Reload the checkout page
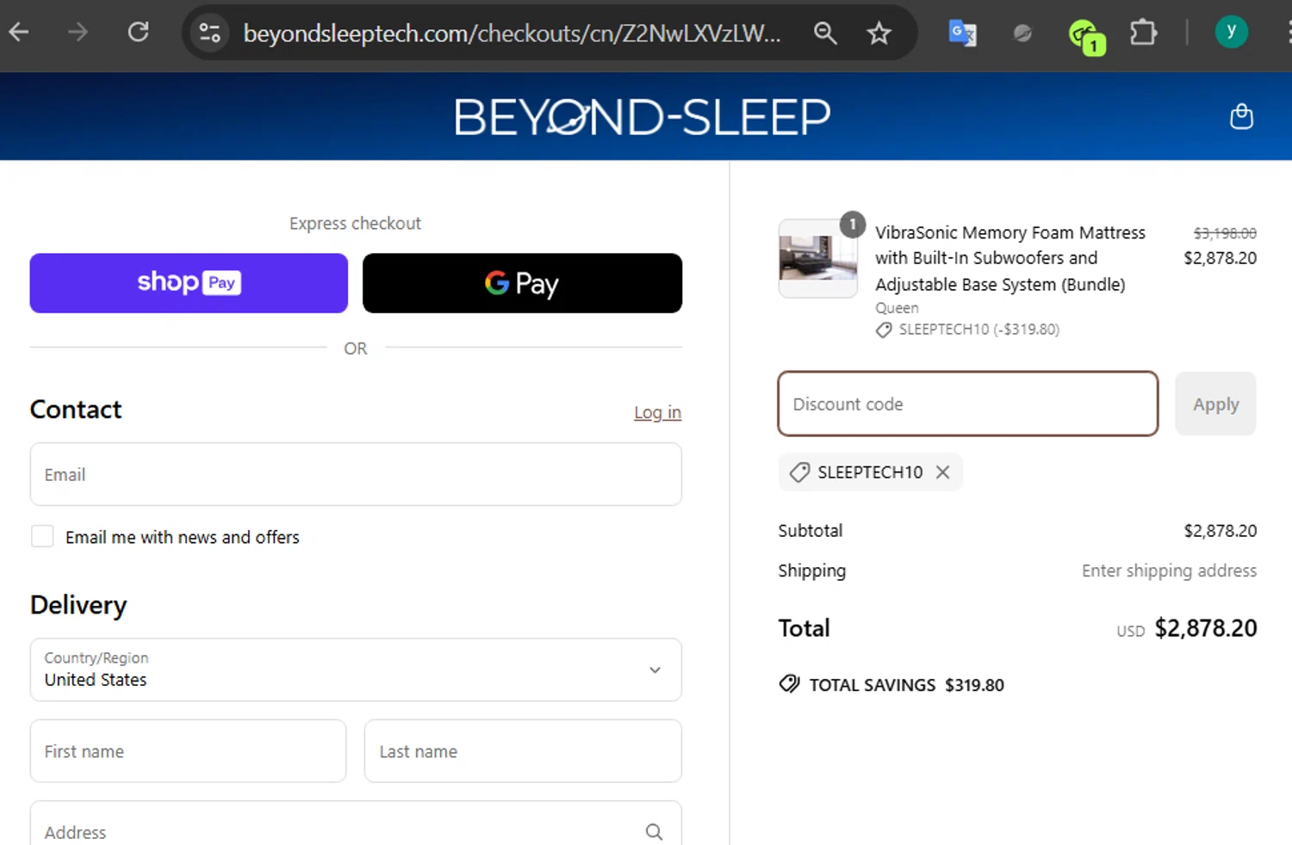The height and width of the screenshot is (845, 1292). tap(139, 33)
